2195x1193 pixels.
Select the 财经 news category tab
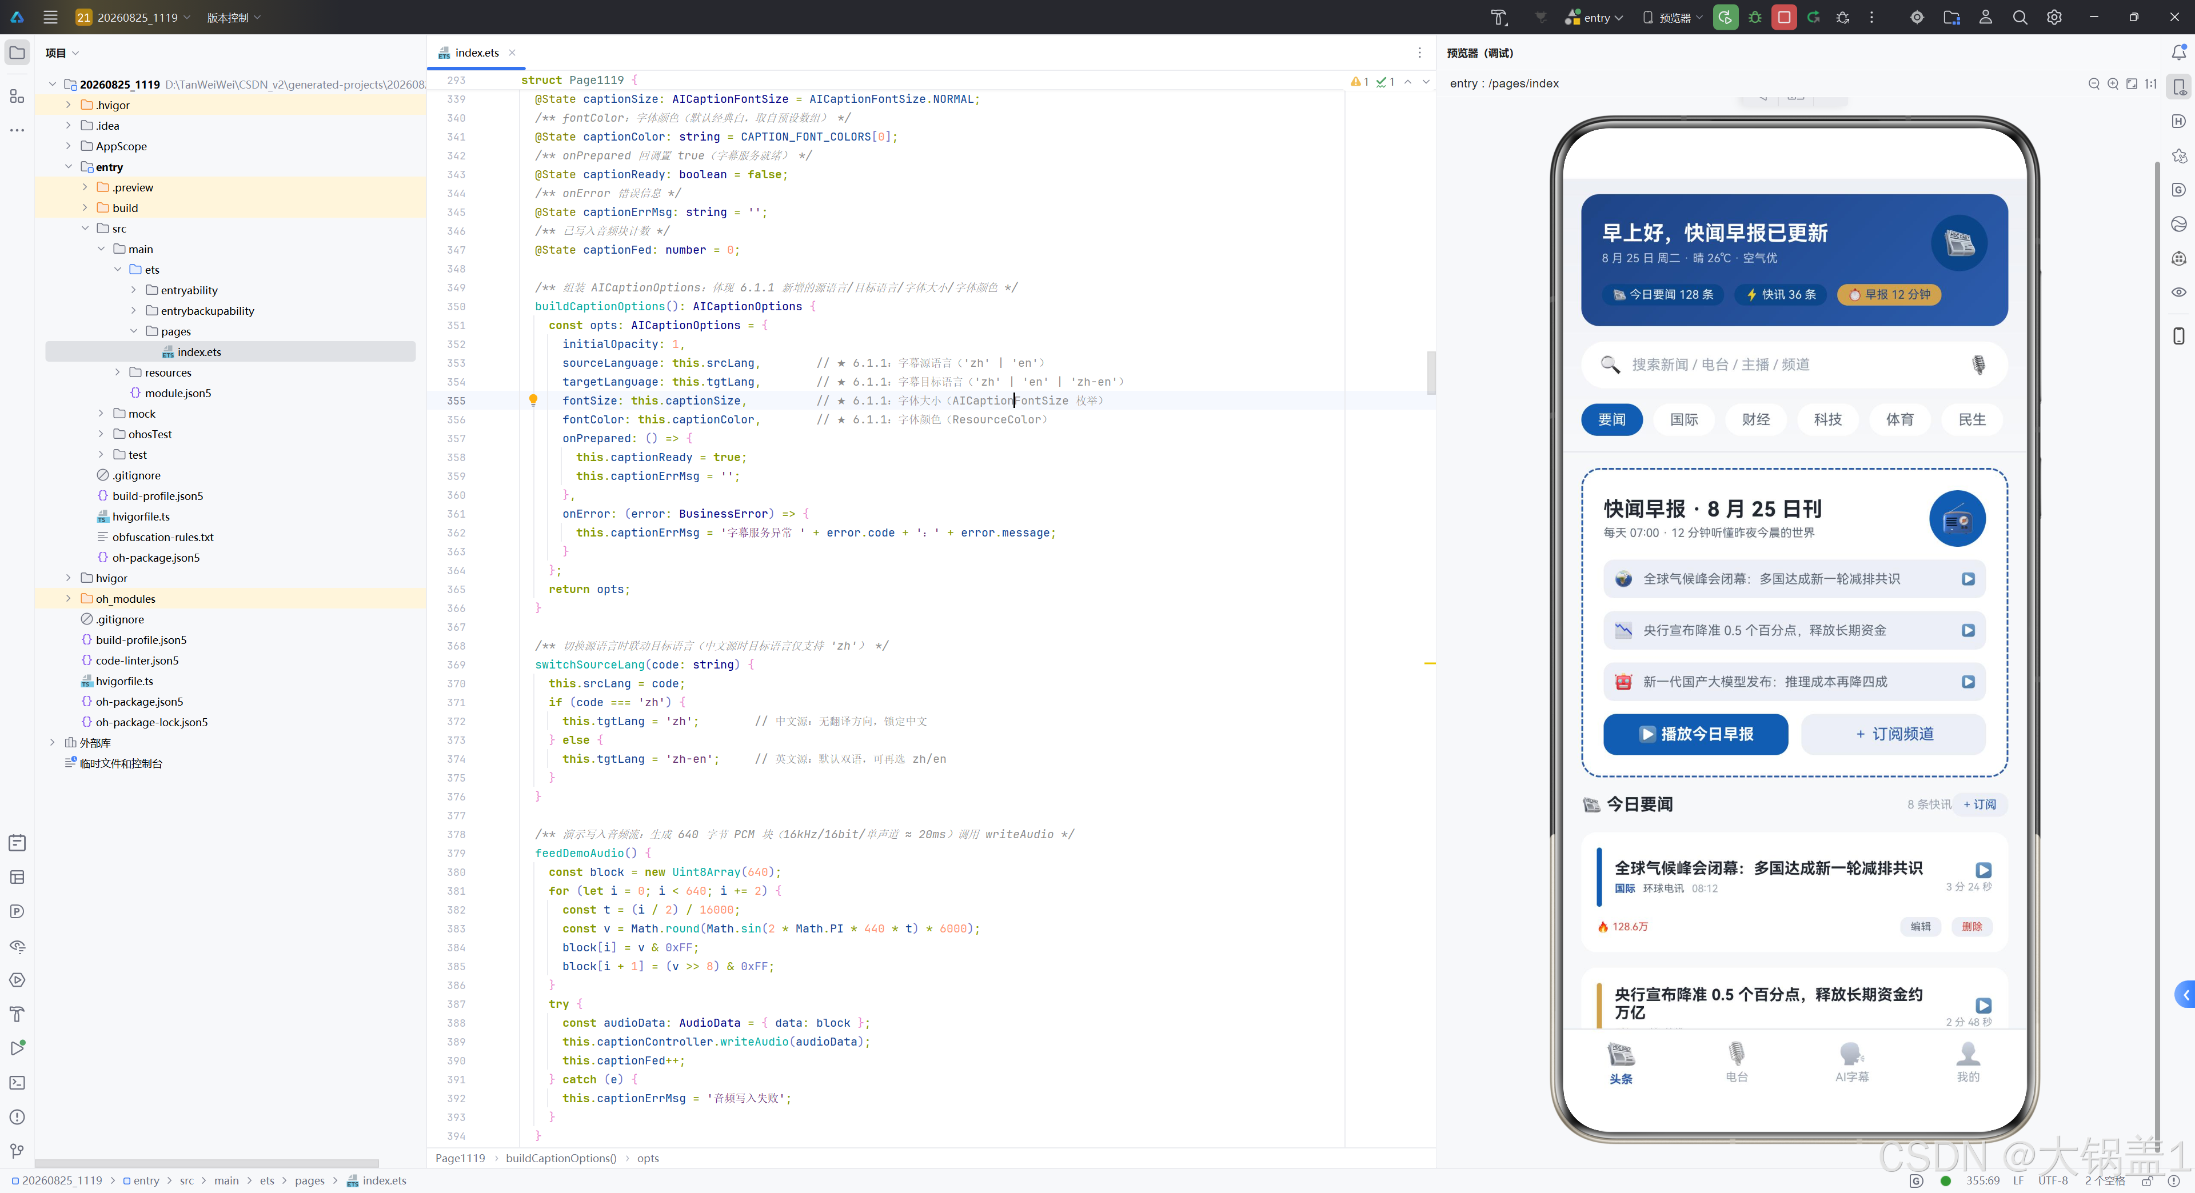click(x=1755, y=419)
